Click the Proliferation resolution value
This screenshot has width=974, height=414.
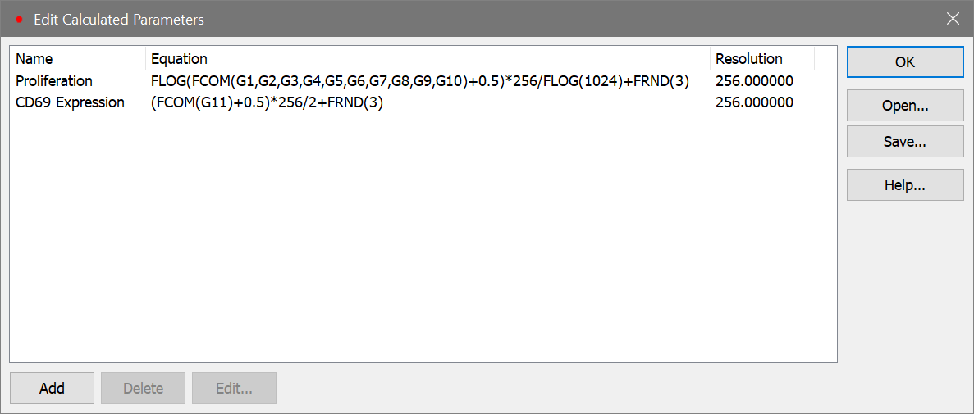[754, 81]
